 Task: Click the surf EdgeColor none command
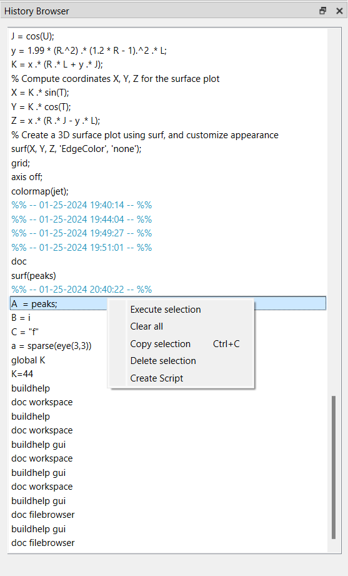[76, 149]
